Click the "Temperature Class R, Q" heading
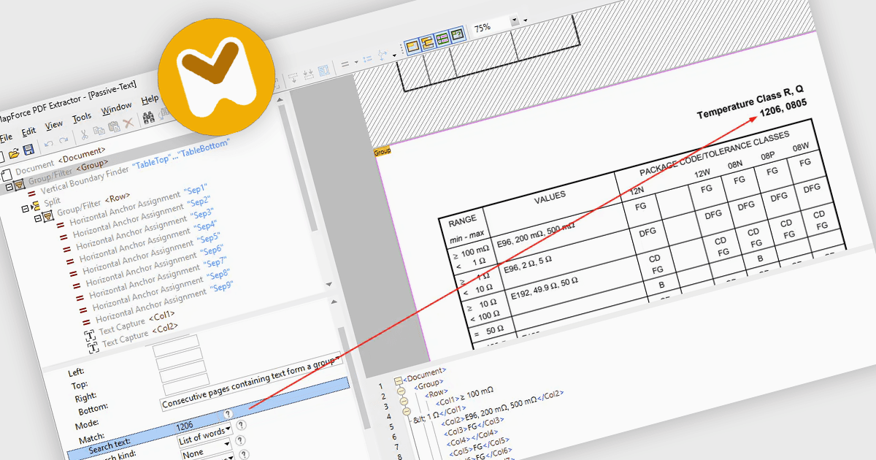 [x=750, y=101]
